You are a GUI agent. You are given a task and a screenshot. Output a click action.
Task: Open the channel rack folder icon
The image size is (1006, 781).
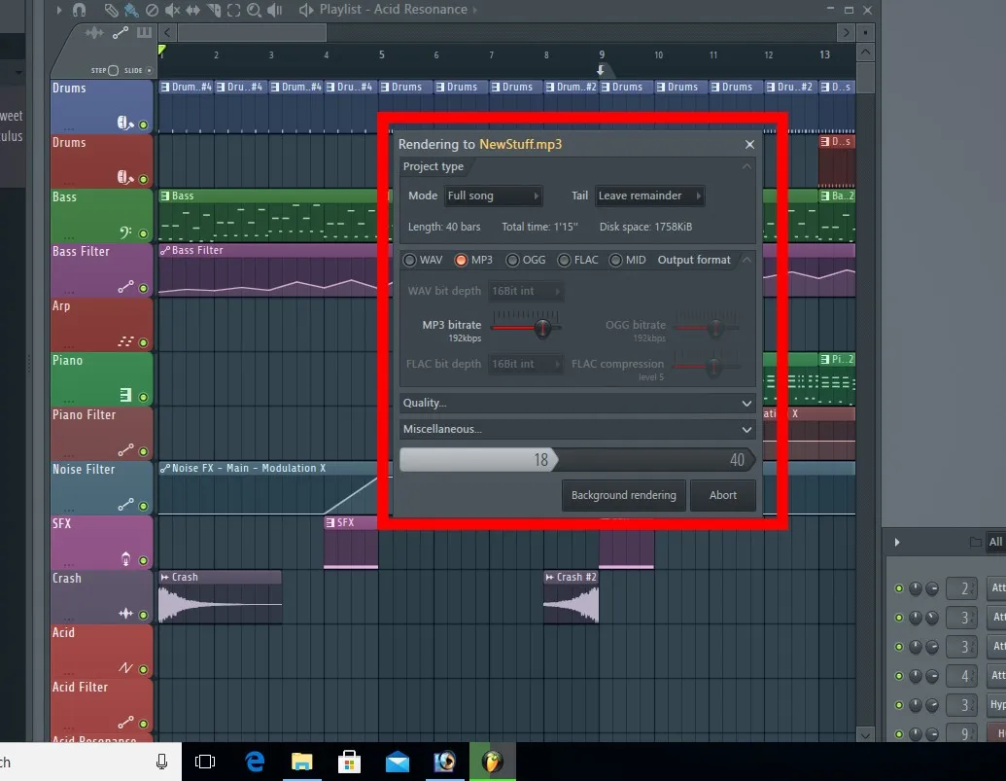pyautogui.click(x=975, y=543)
